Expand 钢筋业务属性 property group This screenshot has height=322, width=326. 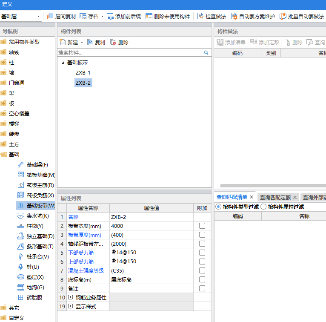[71, 297]
